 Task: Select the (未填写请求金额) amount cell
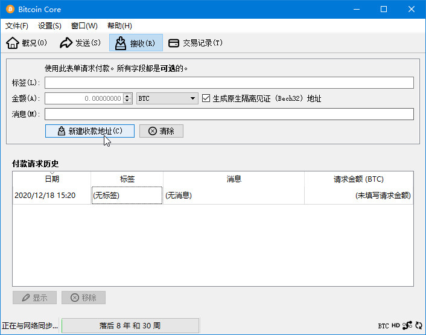[358, 196]
